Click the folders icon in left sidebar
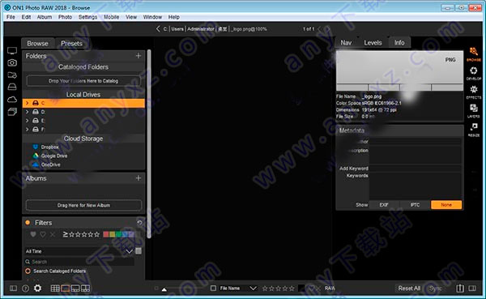Image resolution: width=486 pixels, height=299 pixels. pos(12,75)
